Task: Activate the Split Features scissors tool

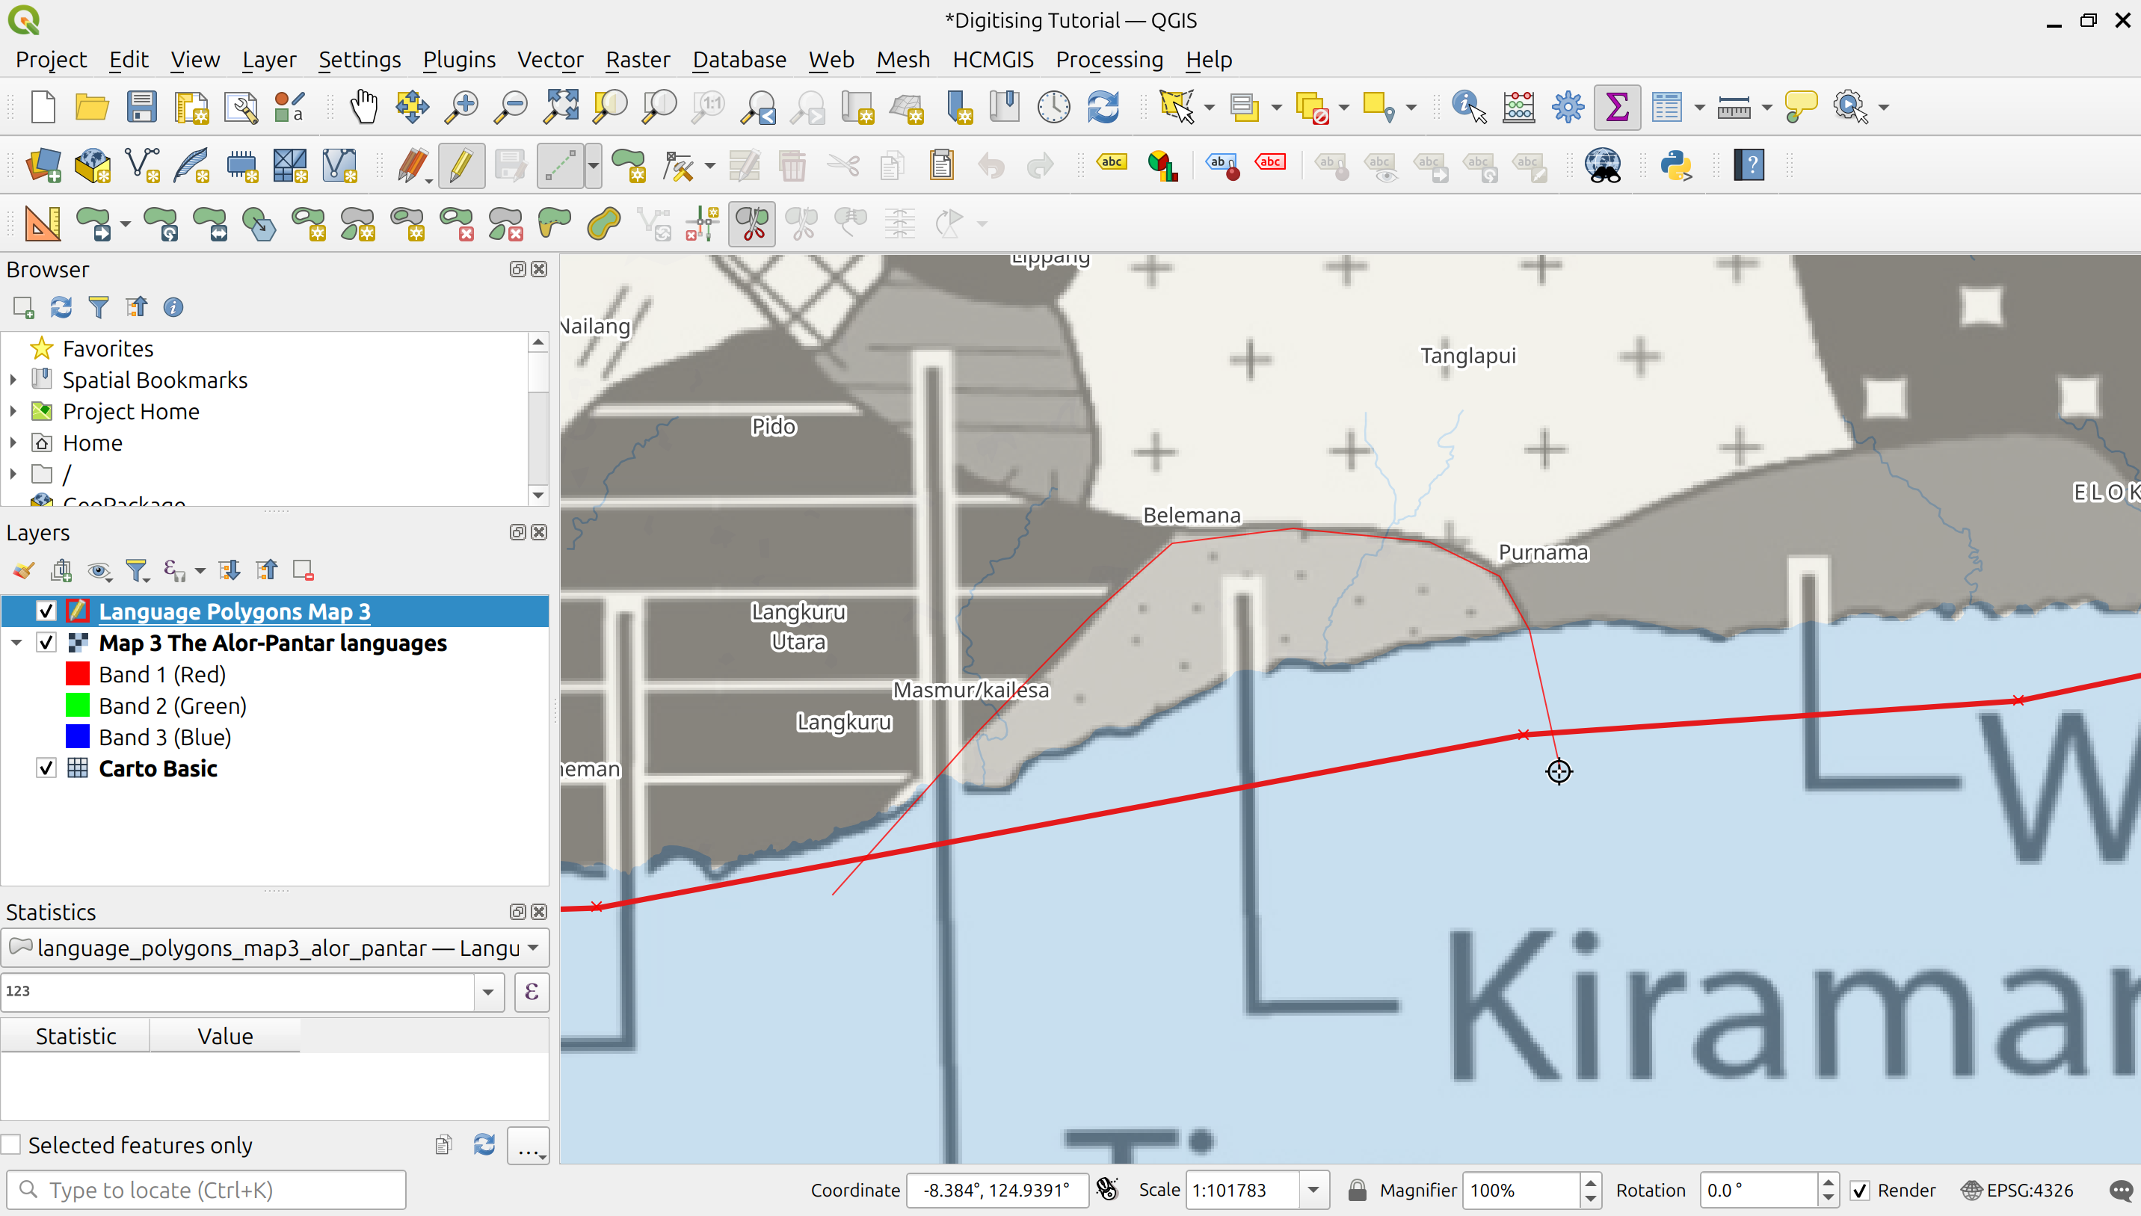Action: pos(752,223)
